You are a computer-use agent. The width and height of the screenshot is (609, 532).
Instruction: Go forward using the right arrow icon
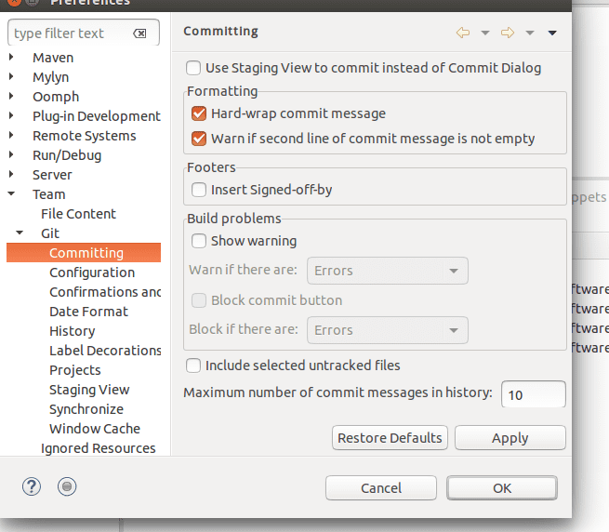click(x=508, y=33)
